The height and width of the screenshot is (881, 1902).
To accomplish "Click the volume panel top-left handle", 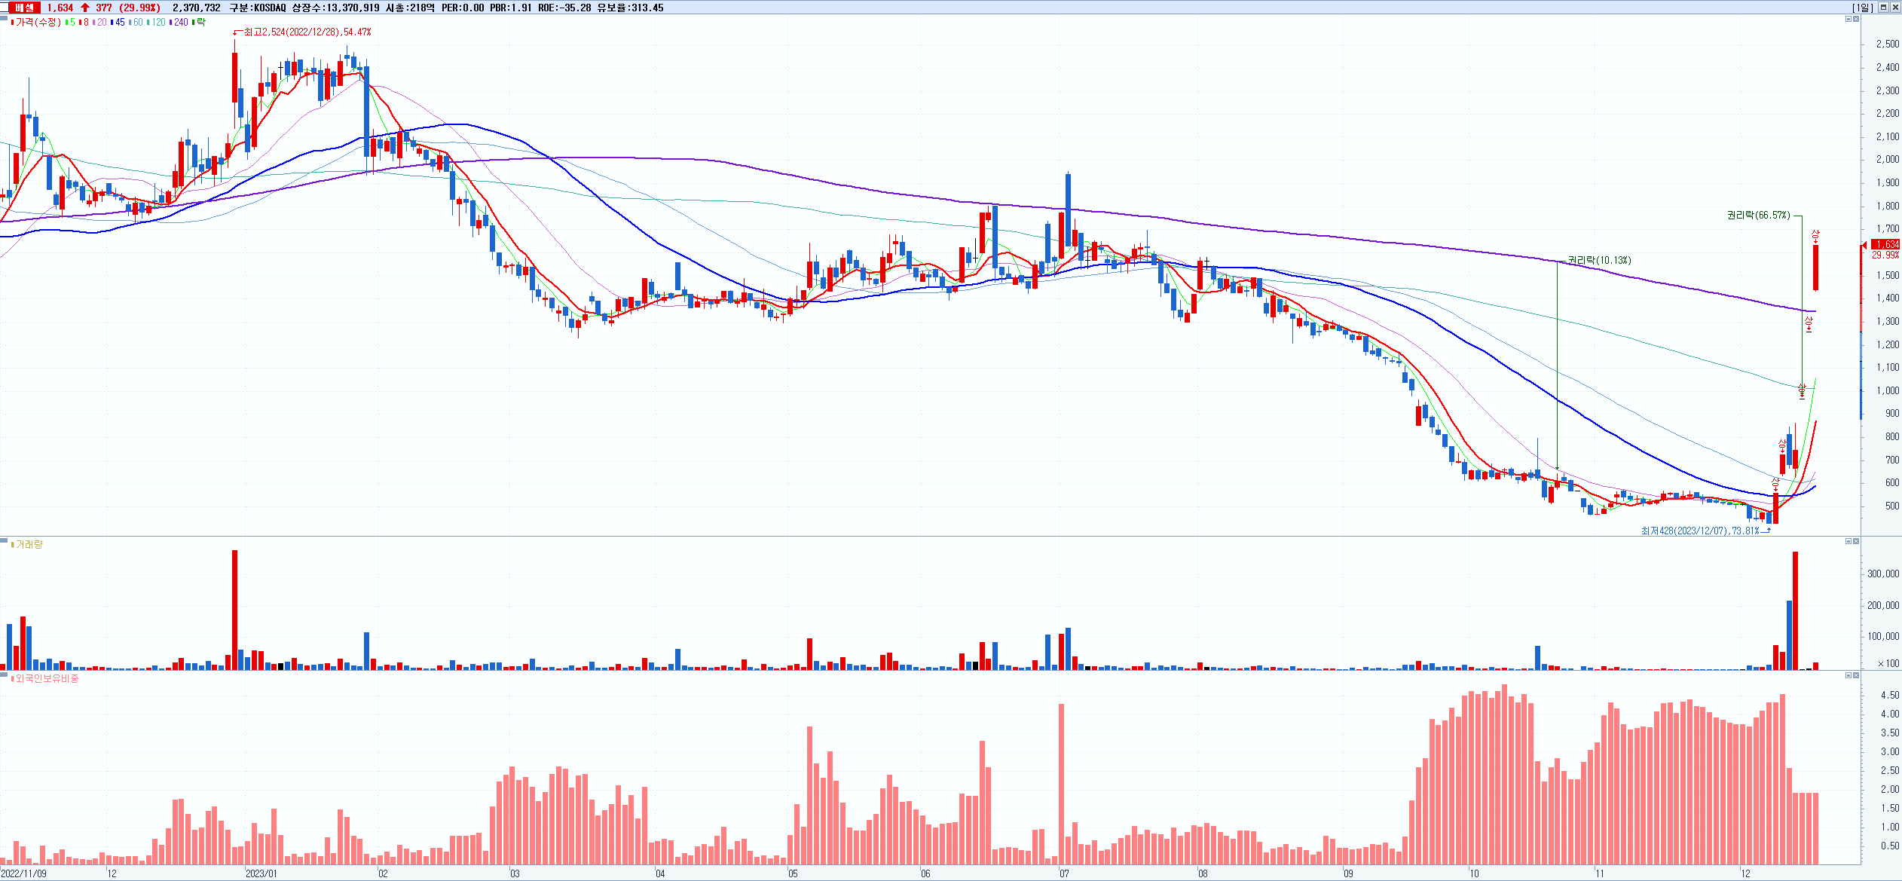I will 4,540.
